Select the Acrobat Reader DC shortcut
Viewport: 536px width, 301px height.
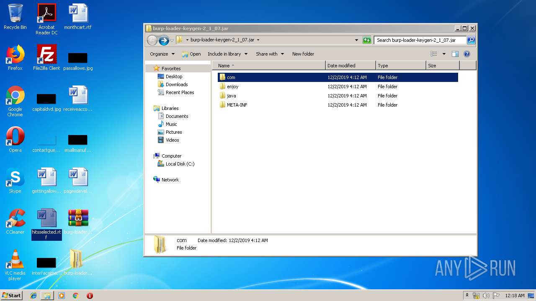46,19
